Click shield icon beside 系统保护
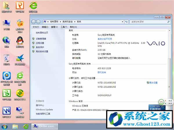The width and height of the screenshot is (174, 130). [33, 47]
